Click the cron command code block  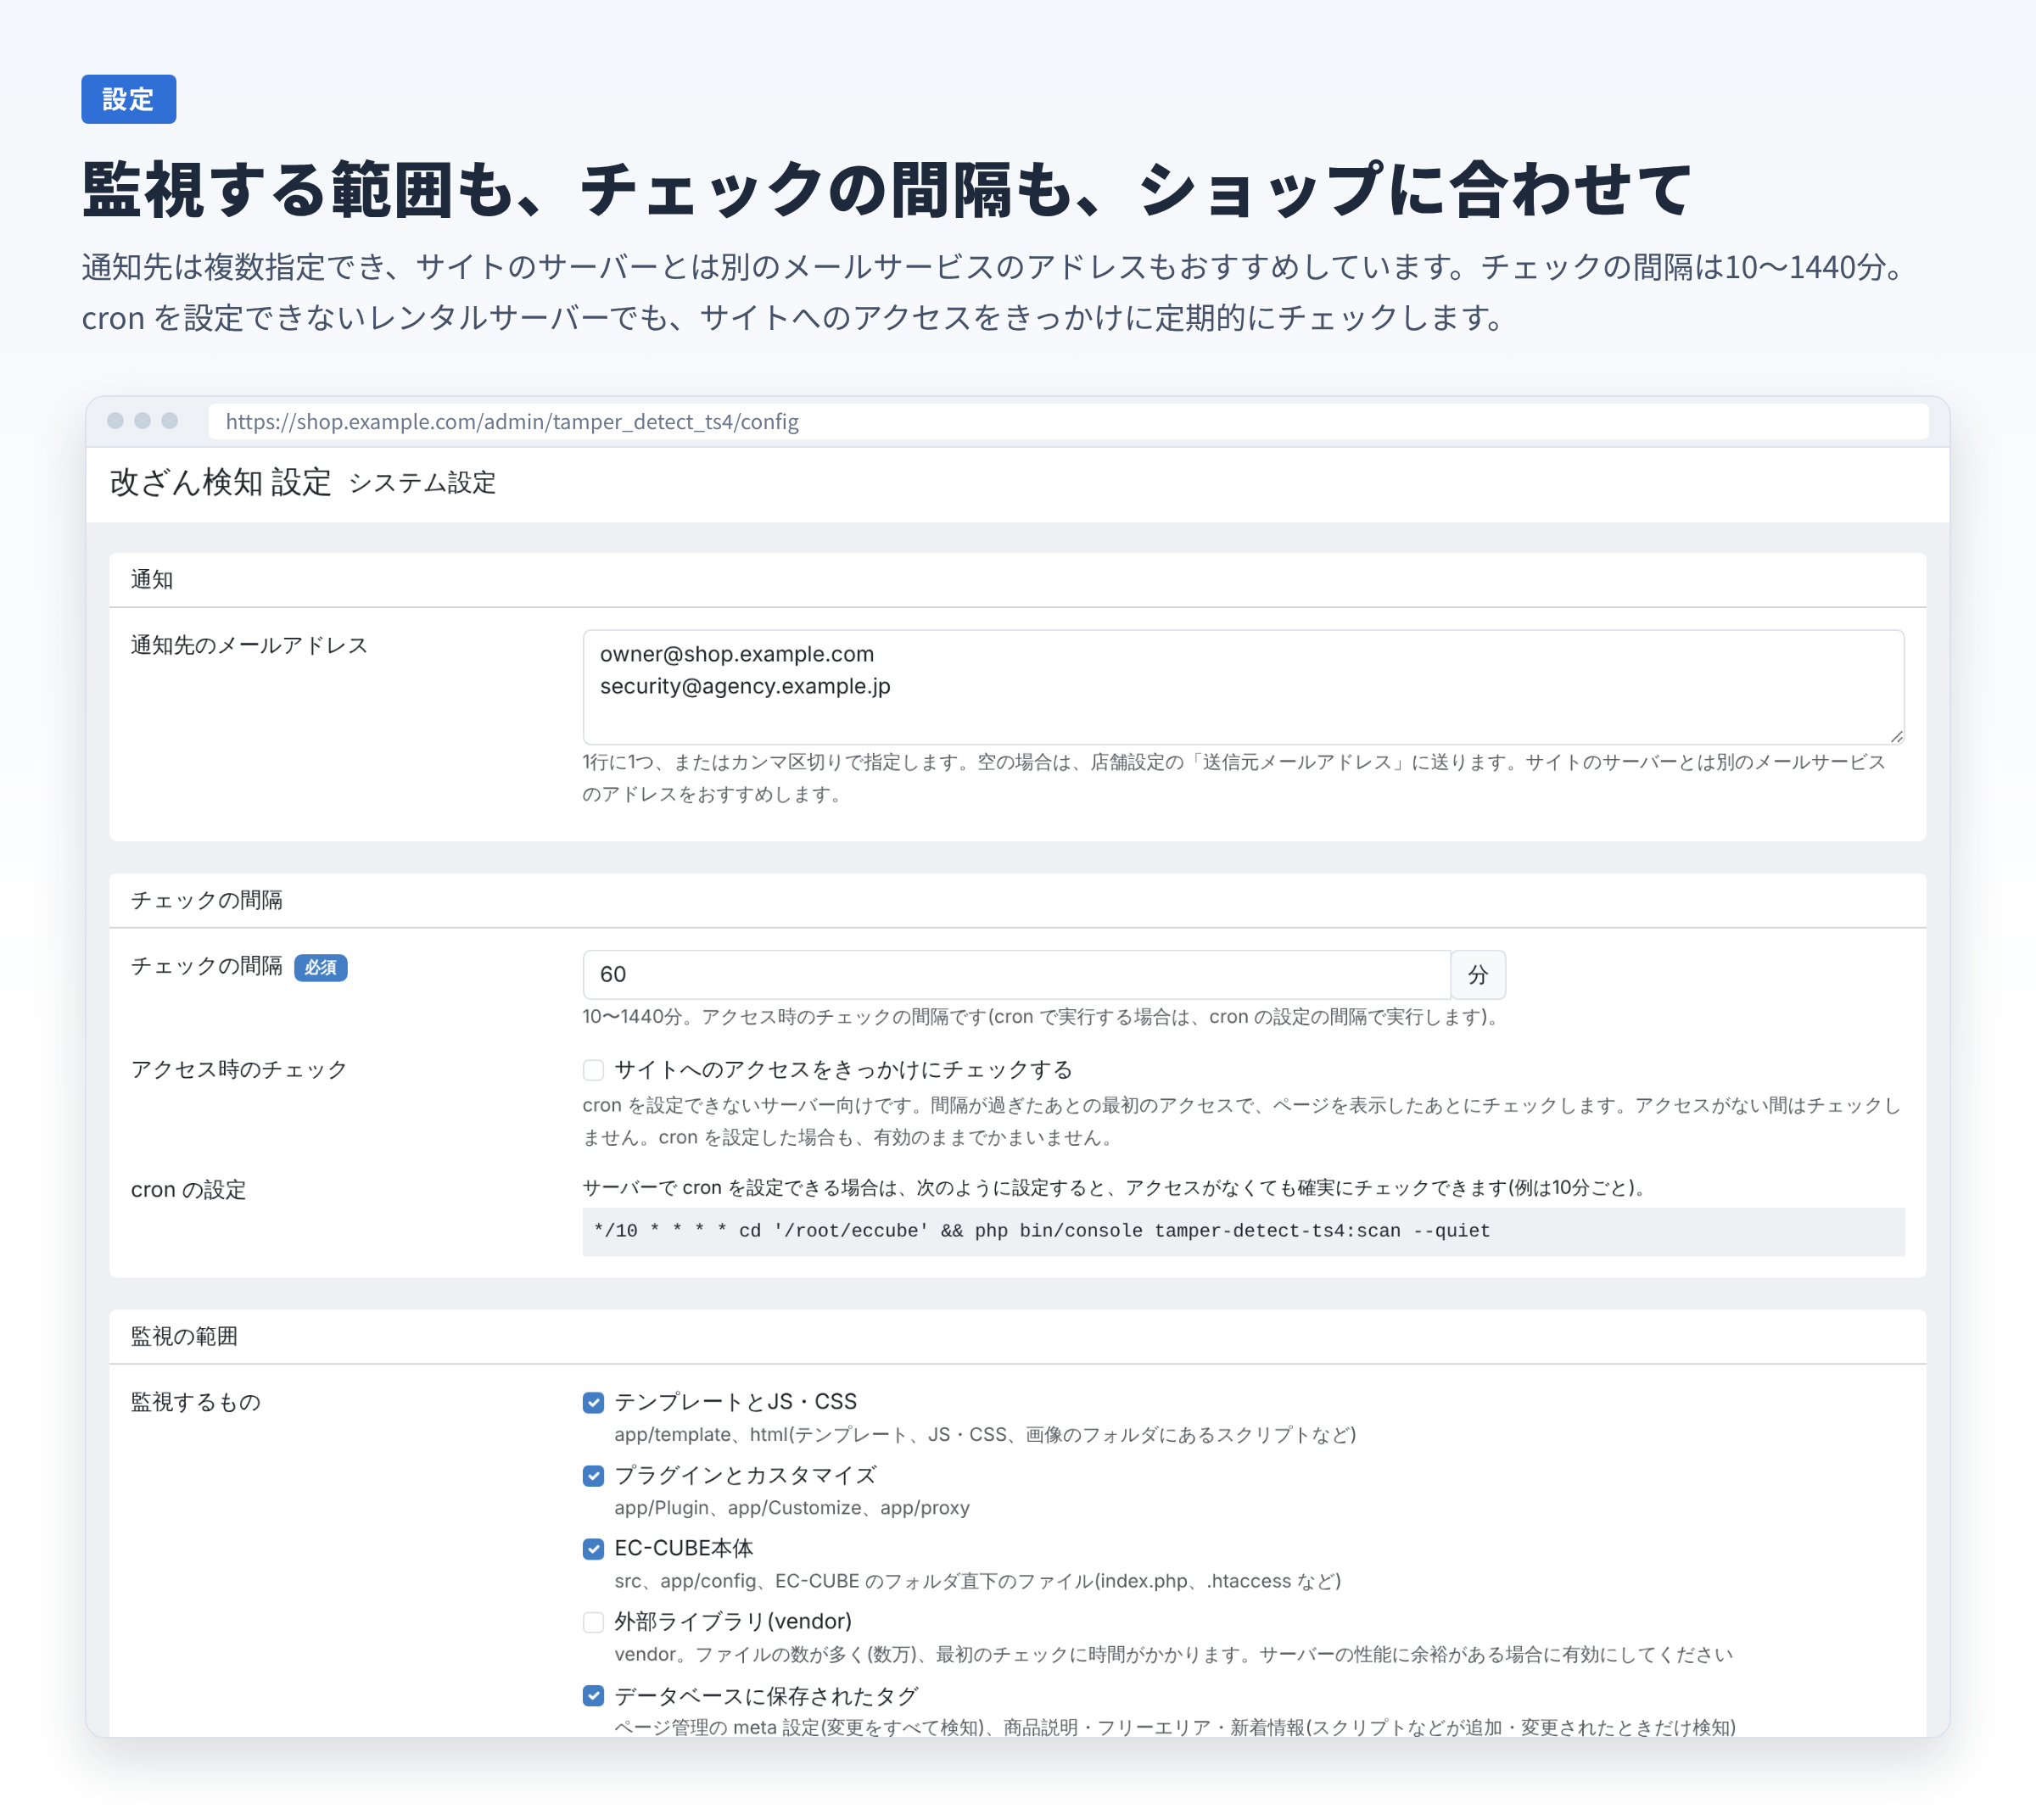[1244, 1231]
